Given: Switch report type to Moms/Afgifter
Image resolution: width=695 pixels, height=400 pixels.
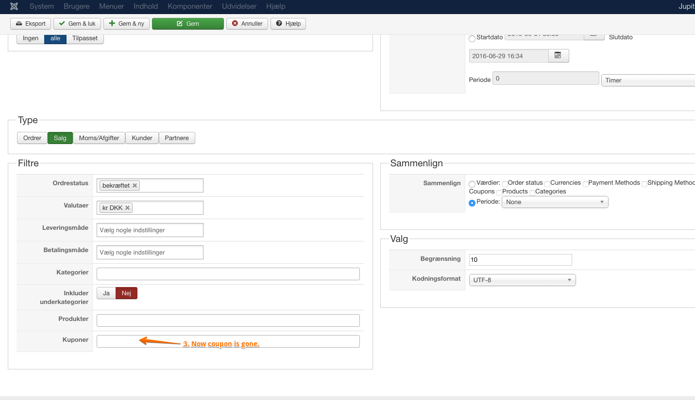Looking at the screenshot, I should tap(99, 138).
